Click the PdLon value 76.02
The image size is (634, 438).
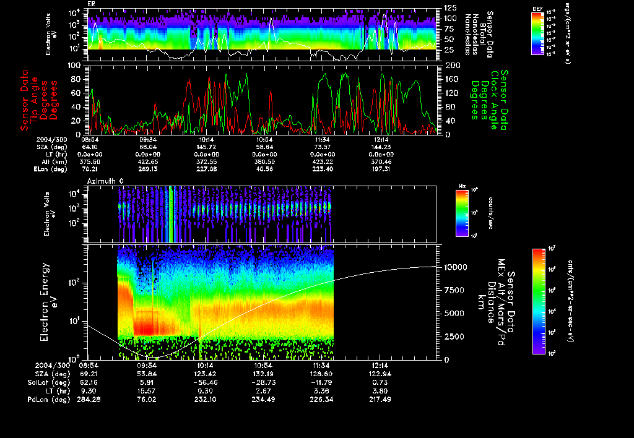coord(146,400)
